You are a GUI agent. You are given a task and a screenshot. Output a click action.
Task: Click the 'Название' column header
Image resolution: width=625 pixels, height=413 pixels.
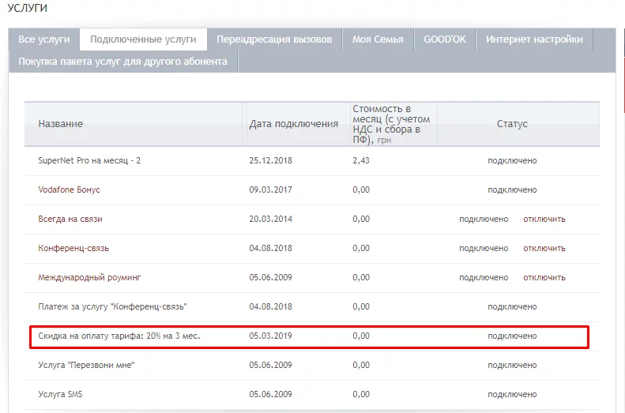pos(61,124)
